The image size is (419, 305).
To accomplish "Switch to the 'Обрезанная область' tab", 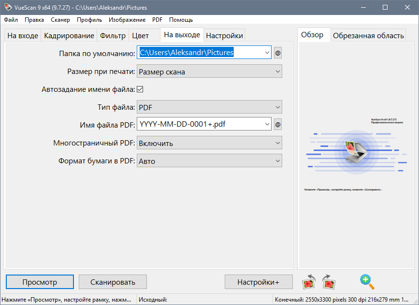I will coord(368,36).
